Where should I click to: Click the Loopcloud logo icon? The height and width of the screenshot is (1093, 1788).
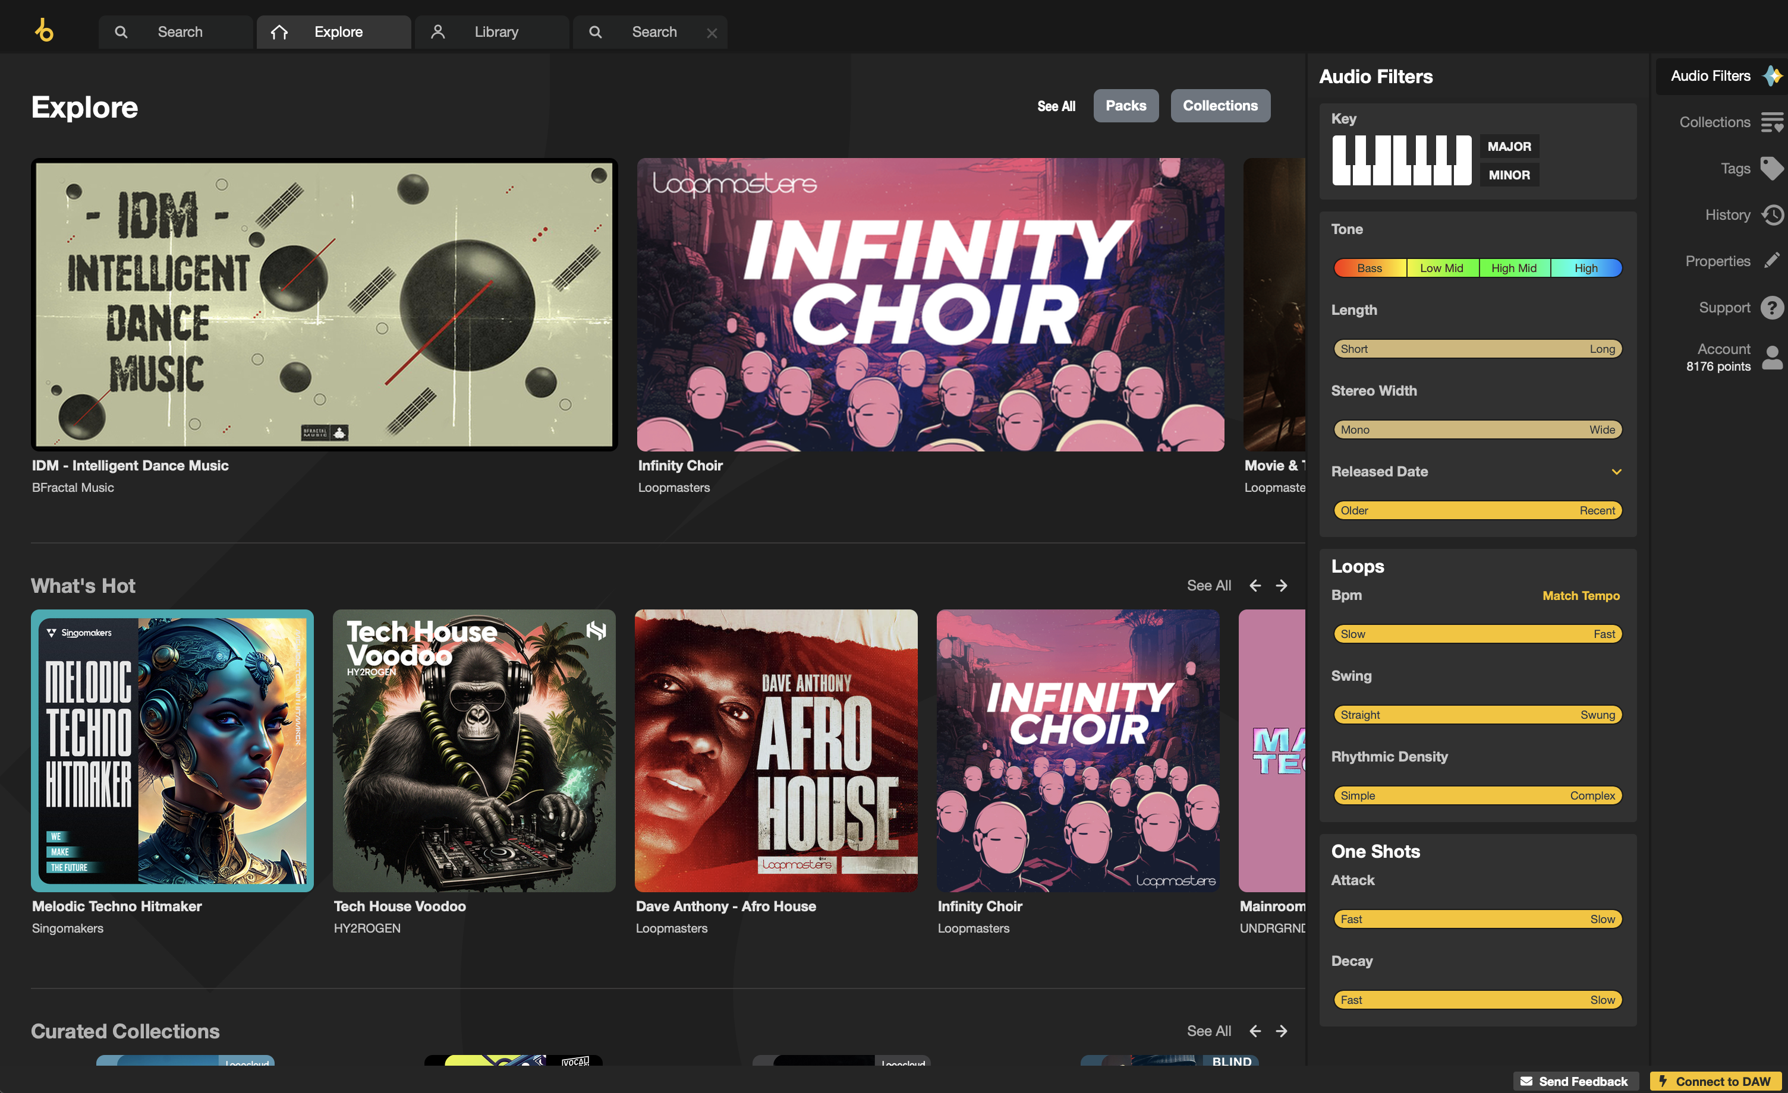[44, 30]
